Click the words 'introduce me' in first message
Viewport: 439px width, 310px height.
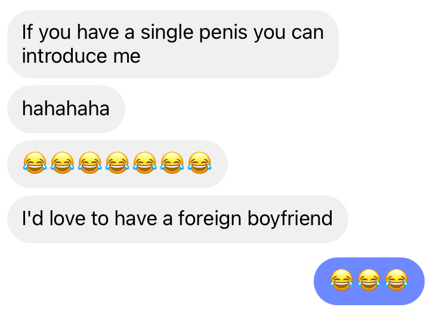coord(81,56)
